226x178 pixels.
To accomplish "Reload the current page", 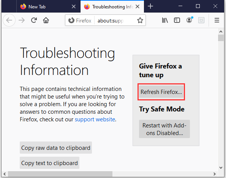I will (34, 20).
